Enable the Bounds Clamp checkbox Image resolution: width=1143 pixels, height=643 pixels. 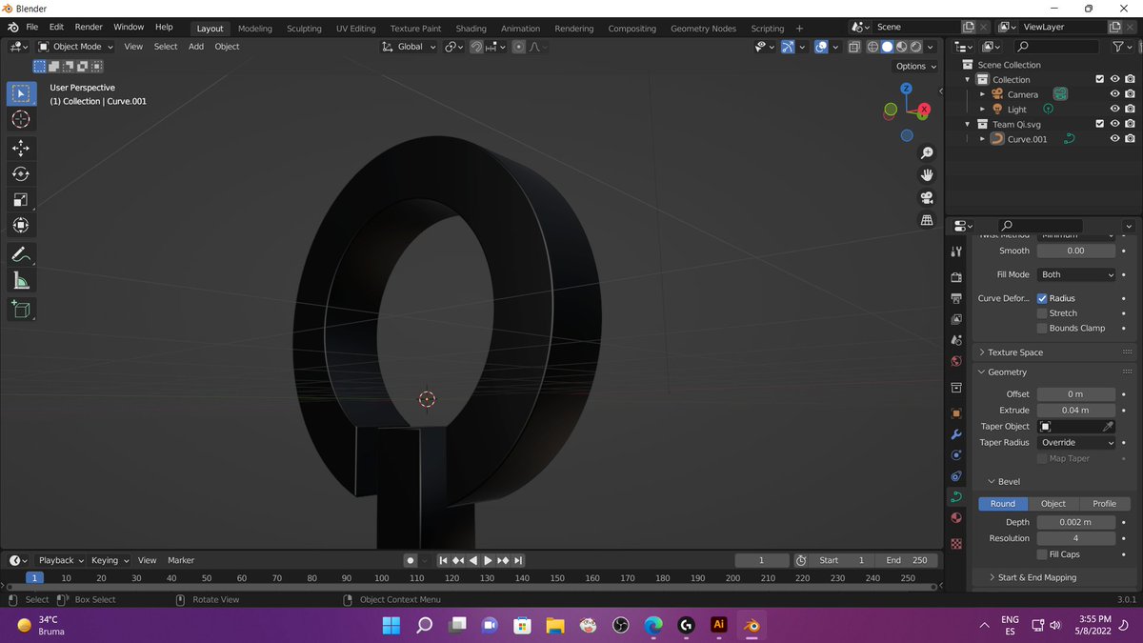(1042, 328)
